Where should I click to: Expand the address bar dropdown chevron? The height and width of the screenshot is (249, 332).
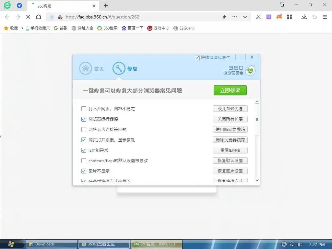(x=245, y=17)
